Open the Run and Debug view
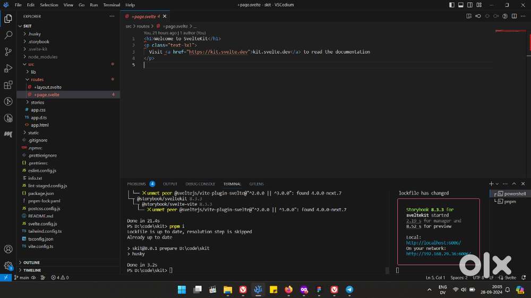This screenshot has height=298, width=531. [x=8, y=68]
